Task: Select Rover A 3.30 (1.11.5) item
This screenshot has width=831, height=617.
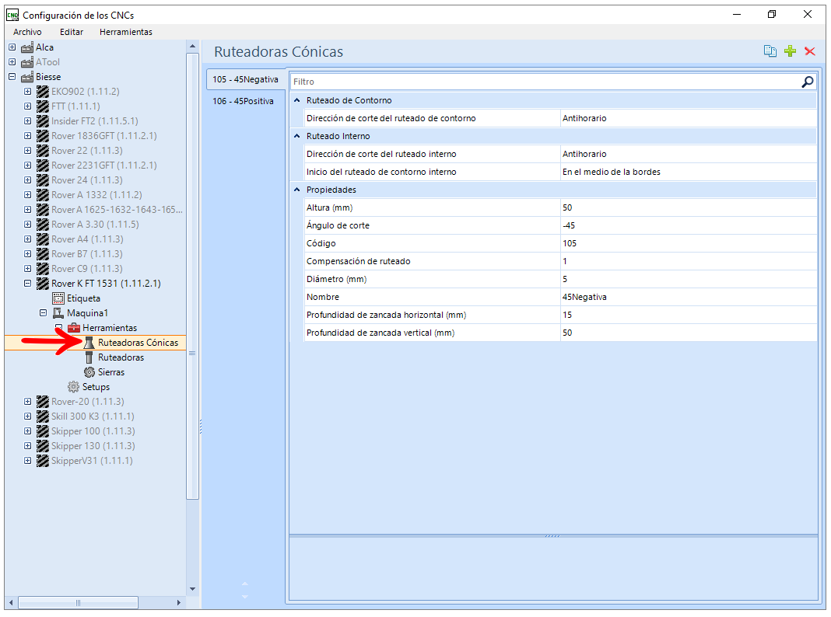Action: [95, 225]
